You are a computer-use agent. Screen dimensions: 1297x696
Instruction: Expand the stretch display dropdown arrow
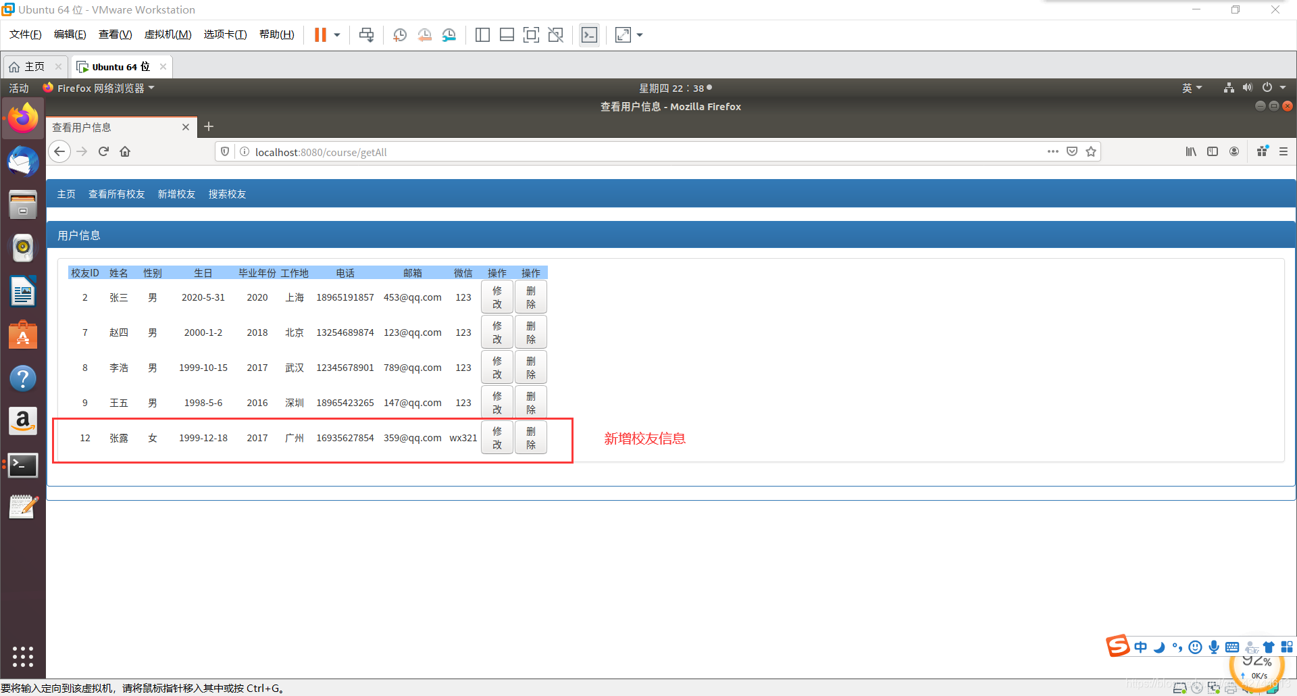[x=640, y=35]
